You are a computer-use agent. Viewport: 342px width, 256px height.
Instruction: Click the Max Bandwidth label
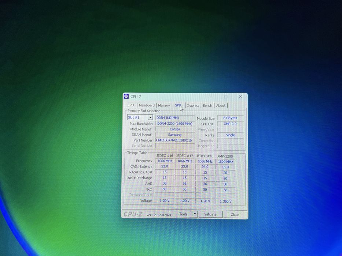click(141, 124)
